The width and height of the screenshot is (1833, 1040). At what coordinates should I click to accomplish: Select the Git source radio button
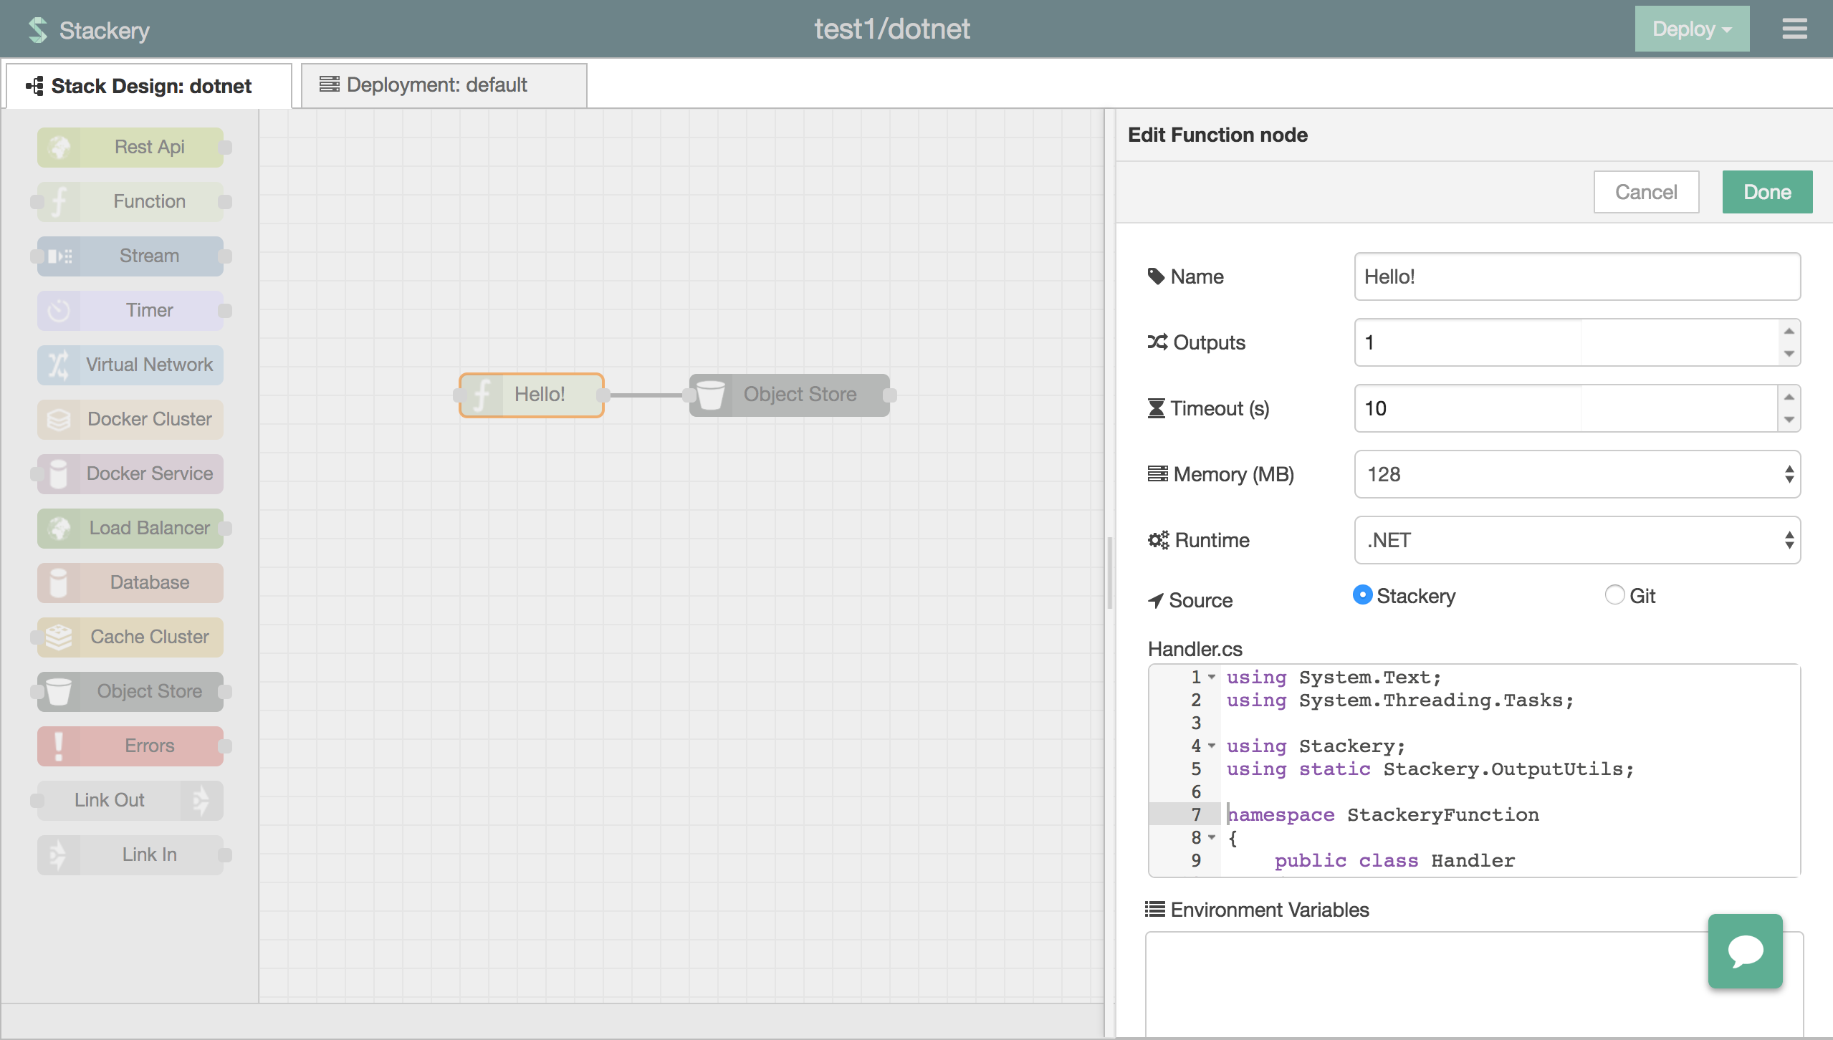(1614, 595)
